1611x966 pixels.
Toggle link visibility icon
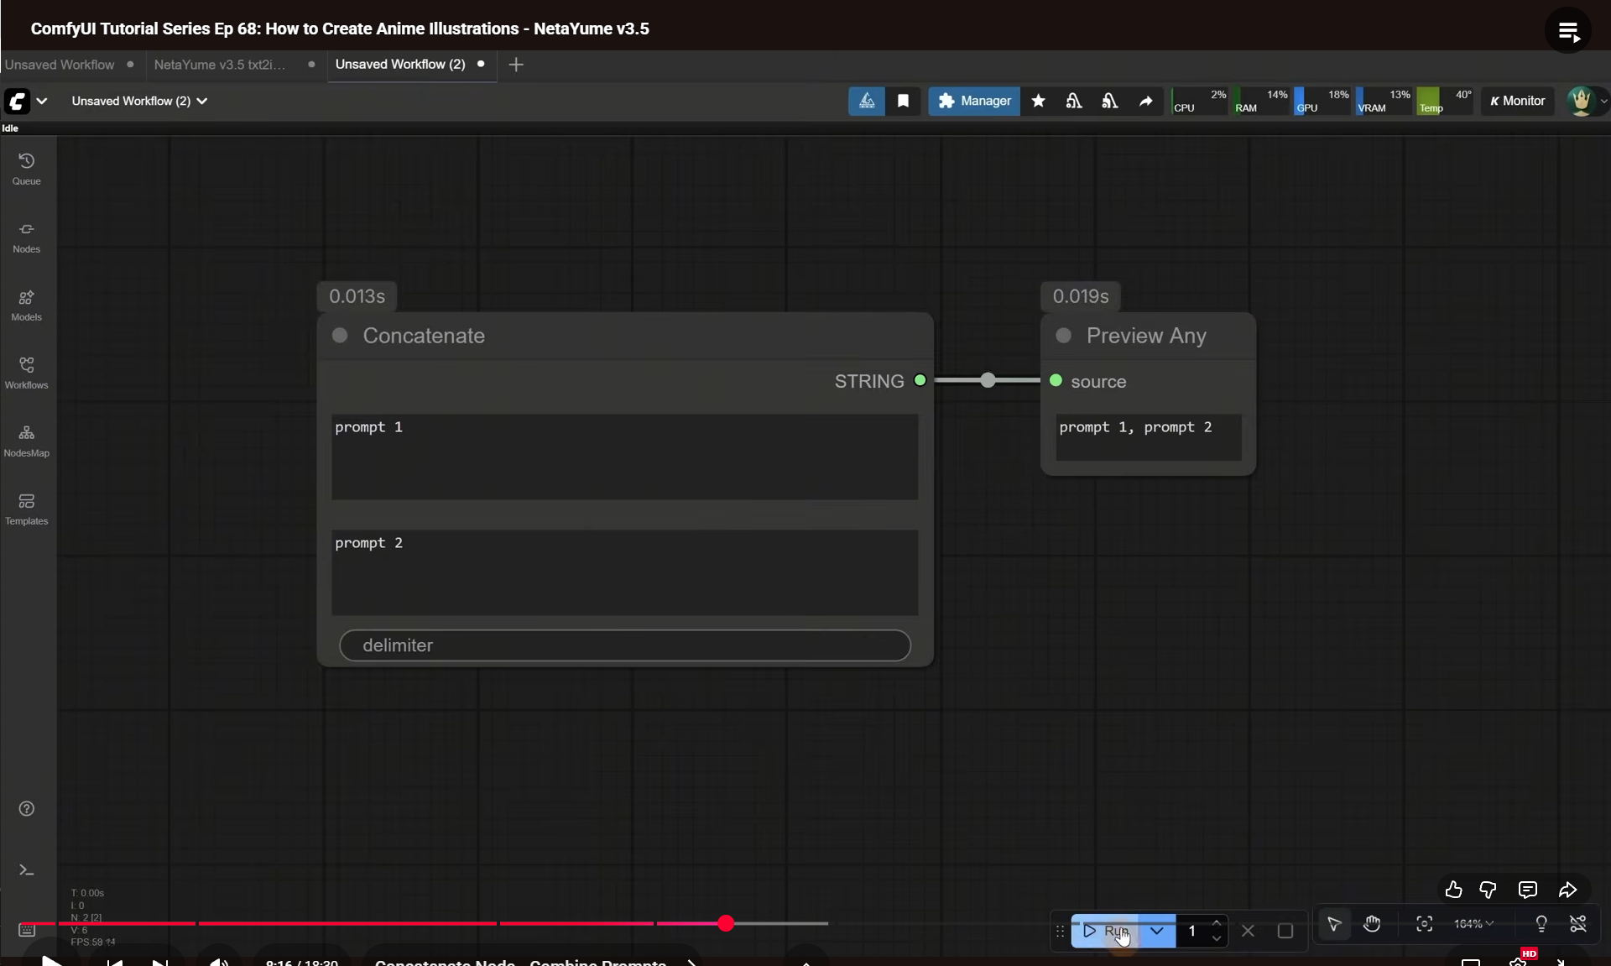(x=1577, y=924)
